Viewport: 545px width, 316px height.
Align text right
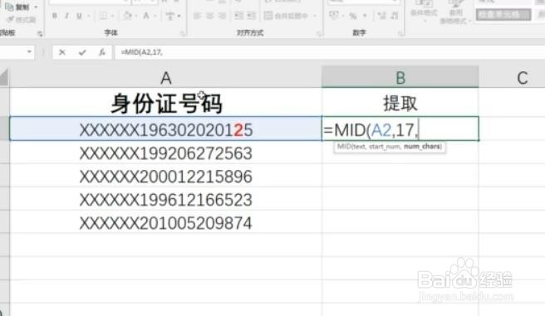click(222, 16)
